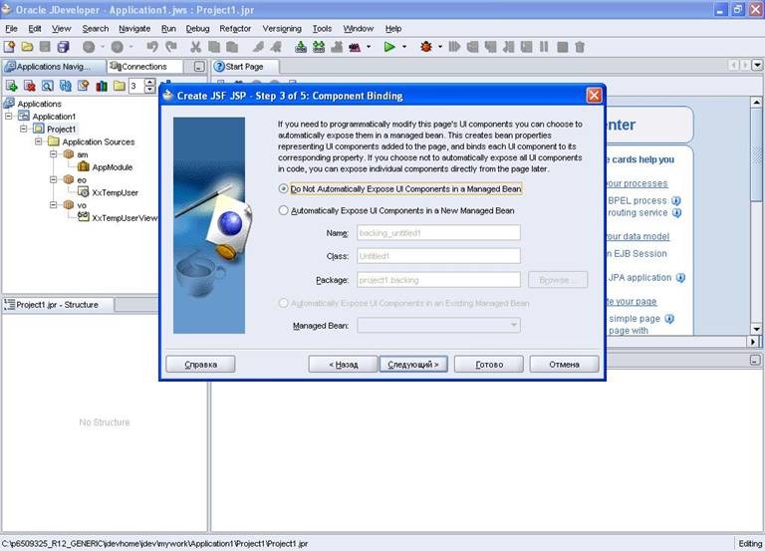The height and width of the screenshot is (551, 765).
Task: Open the Debug button dropdown arrow
Action: (x=440, y=47)
